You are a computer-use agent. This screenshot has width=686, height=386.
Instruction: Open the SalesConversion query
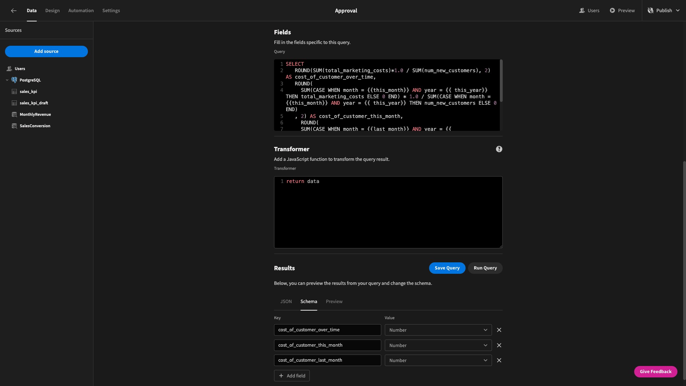click(35, 126)
